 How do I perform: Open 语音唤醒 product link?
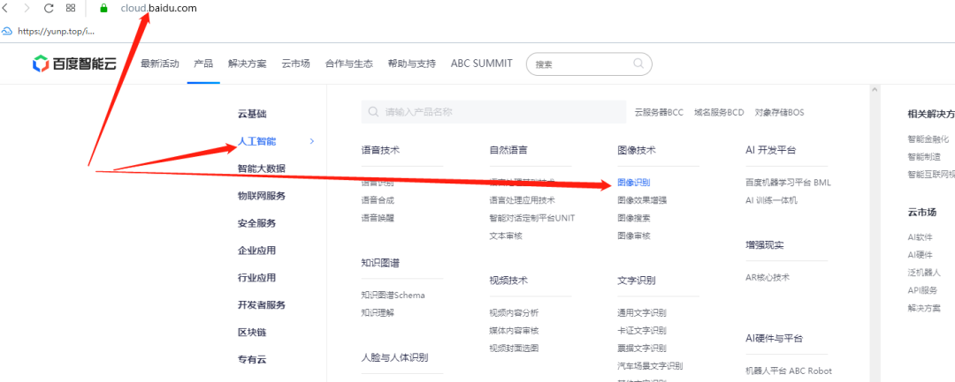tap(378, 217)
